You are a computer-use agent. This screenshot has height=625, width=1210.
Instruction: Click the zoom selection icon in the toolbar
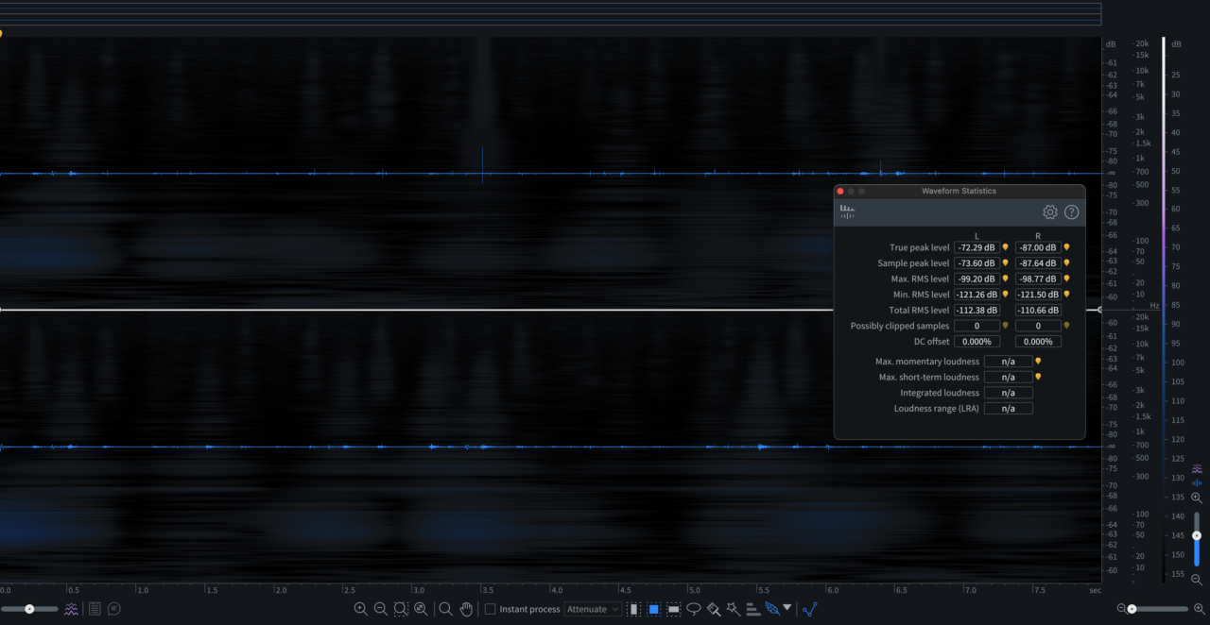[x=401, y=609]
